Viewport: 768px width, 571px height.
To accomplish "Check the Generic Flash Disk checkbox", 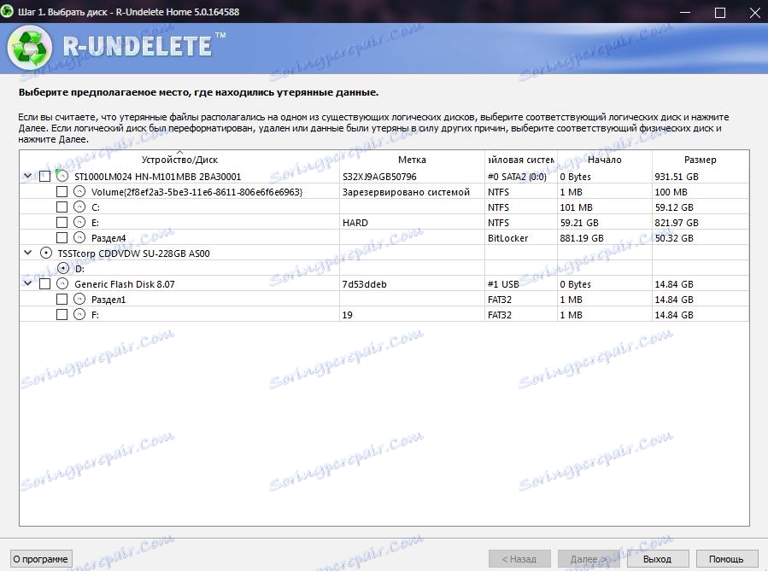I will coord(44,283).
